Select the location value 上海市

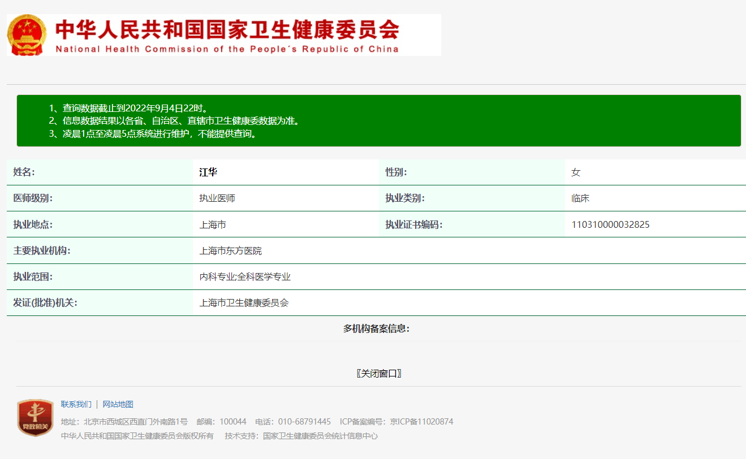tap(213, 224)
